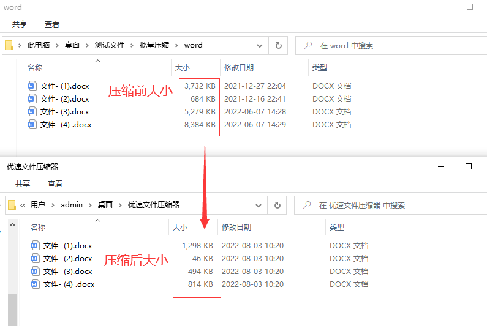This screenshot has width=487, height=326.
Task: Maximize the word explorer window
Action: point(470,7)
